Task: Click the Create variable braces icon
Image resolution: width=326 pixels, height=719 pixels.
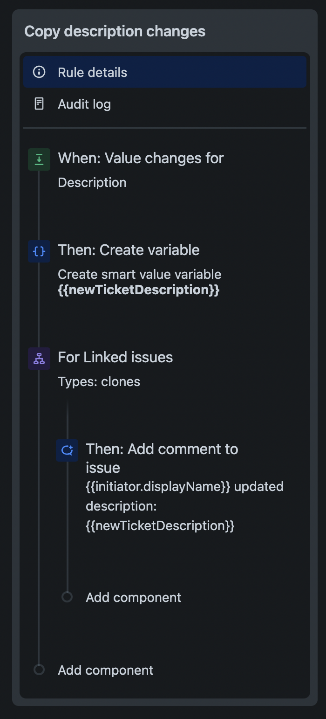Action: coord(39,251)
